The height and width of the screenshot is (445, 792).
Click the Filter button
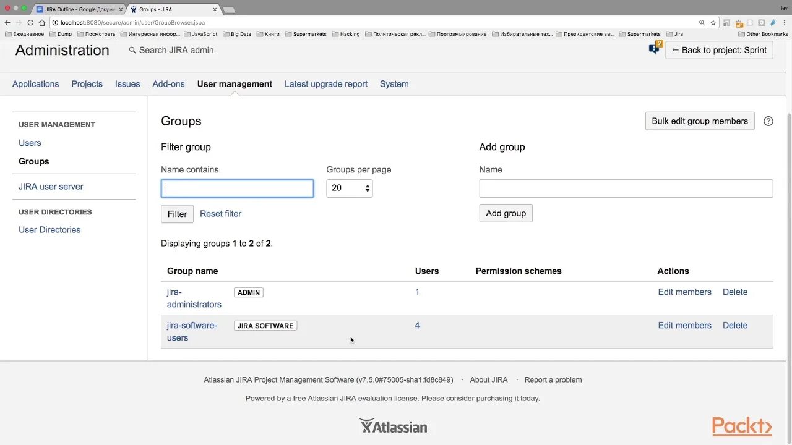pos(177,214)
